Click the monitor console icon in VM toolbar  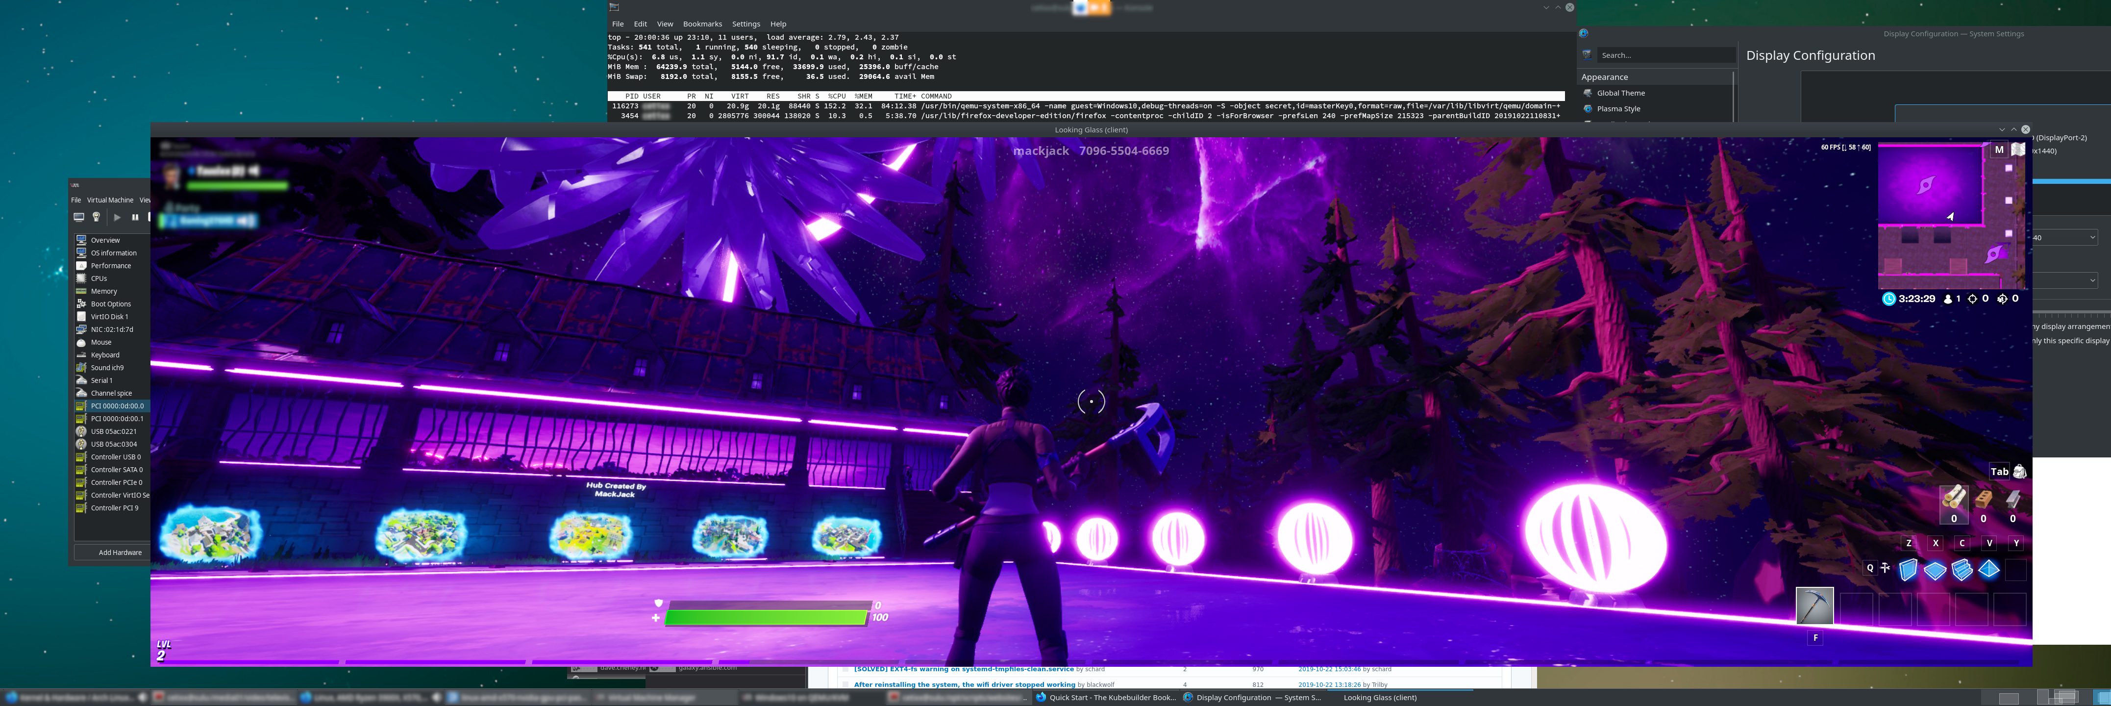79,217
